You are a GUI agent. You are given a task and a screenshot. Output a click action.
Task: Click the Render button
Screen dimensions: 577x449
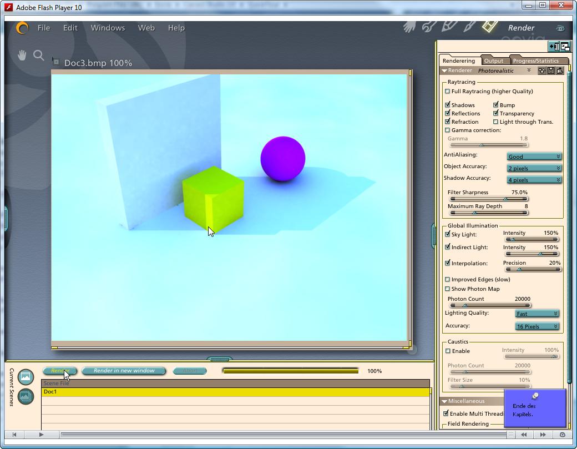point(60,371)
